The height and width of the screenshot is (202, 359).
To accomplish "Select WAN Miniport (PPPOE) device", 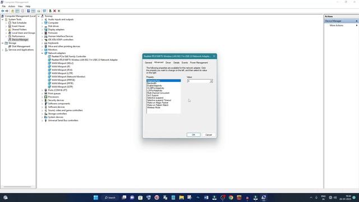I will [x=63, y=80].
